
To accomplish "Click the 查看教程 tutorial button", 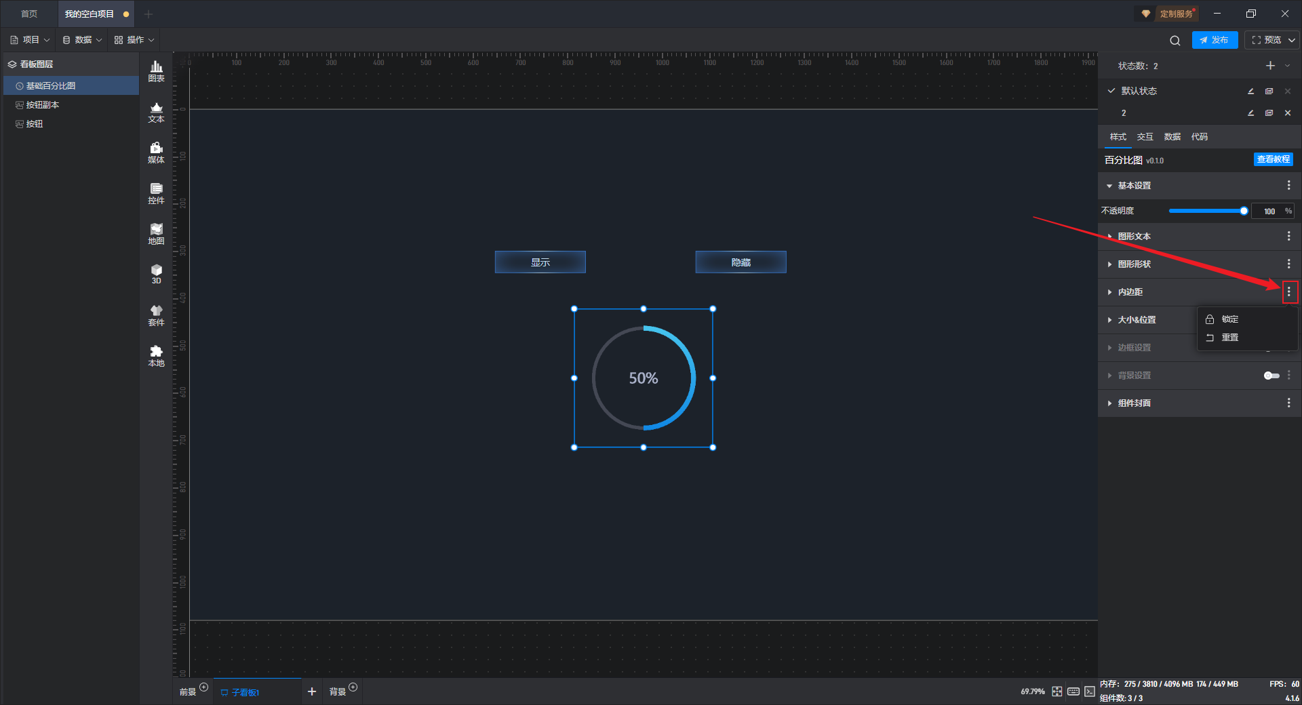I will 1273,159.
